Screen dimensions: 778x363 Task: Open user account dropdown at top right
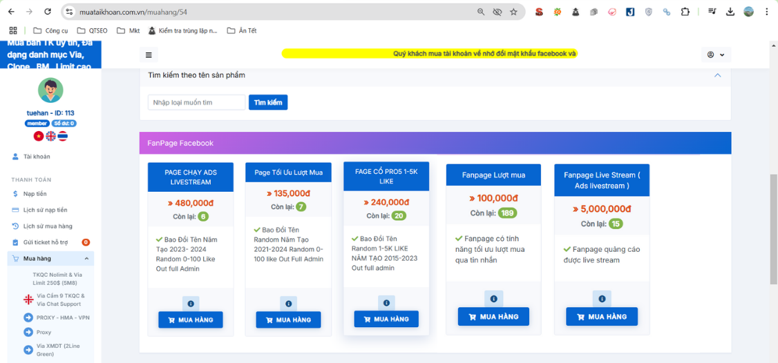(716, 55)
